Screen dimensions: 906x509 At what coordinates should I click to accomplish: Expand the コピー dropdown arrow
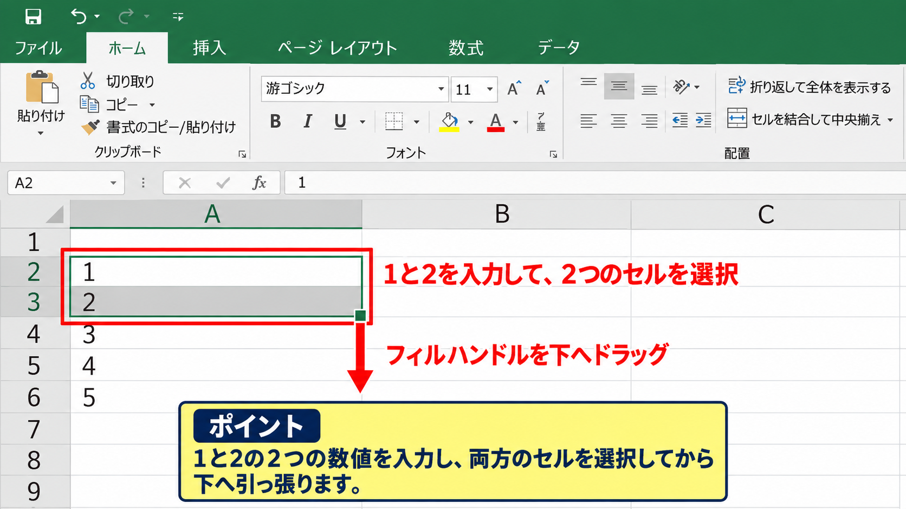click(x=152, y=105)
